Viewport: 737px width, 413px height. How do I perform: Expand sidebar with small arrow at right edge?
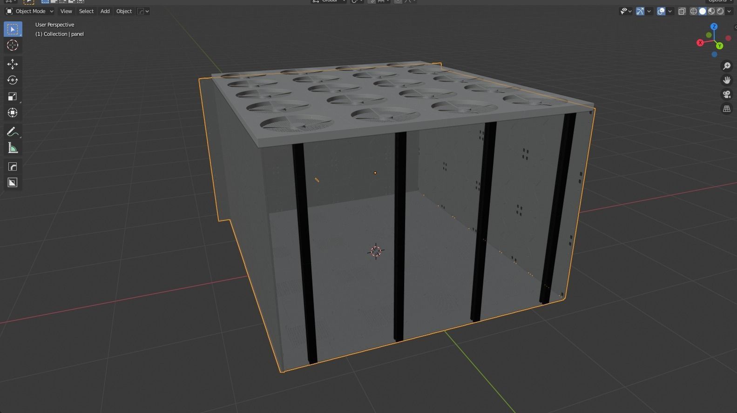pos(735,27)
